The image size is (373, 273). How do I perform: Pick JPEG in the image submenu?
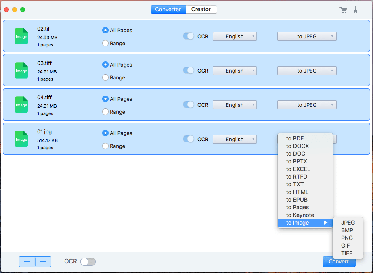[348, 223]
